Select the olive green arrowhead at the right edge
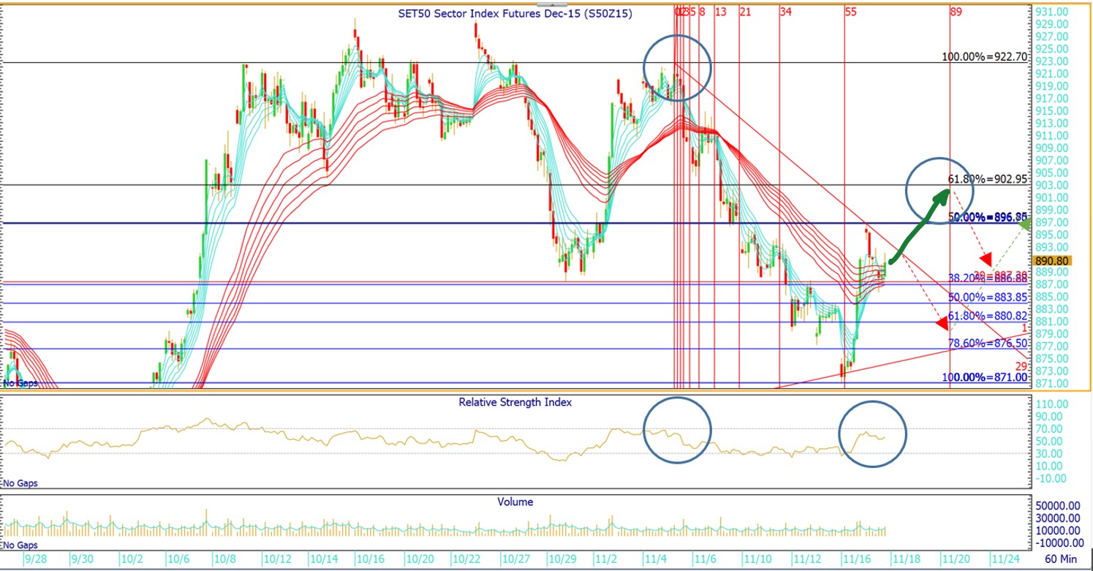 (x=1024, y=226)
